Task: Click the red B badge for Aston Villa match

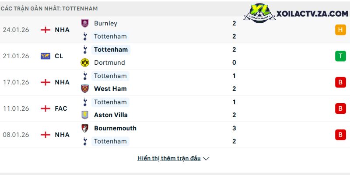Action: coord(340,108)
